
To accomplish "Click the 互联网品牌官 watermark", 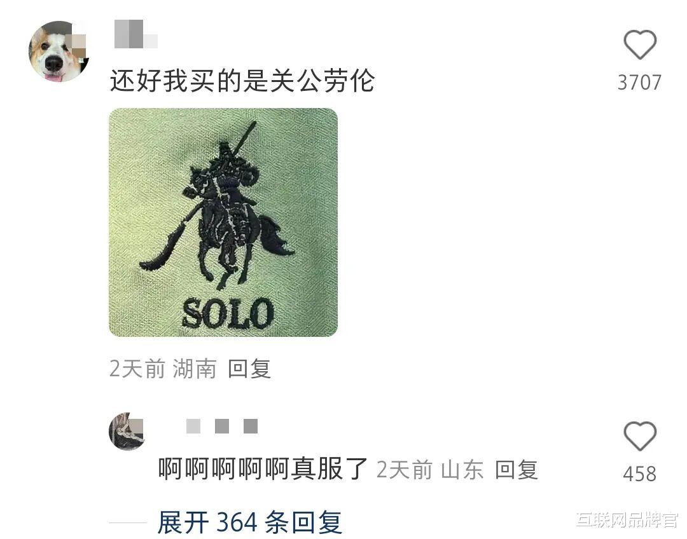I will [x=627, y=520].
